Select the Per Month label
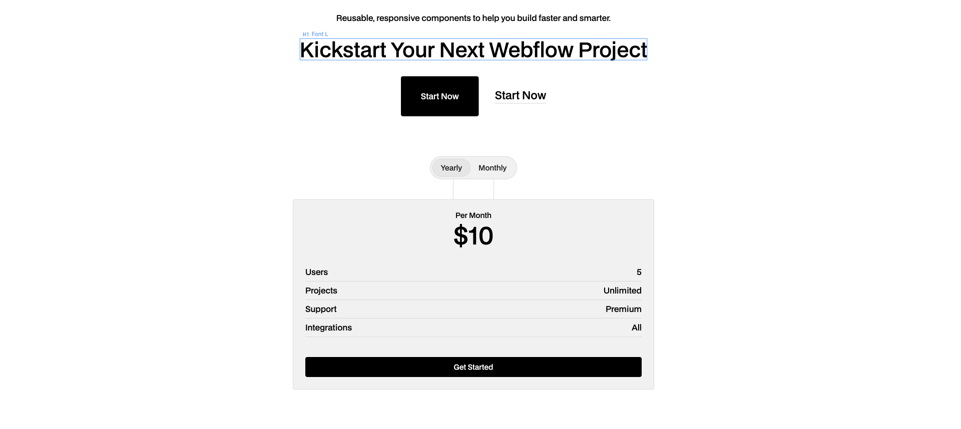Image resolution: width=961 pixels, height=429 pixels. [x=473, y=215]
